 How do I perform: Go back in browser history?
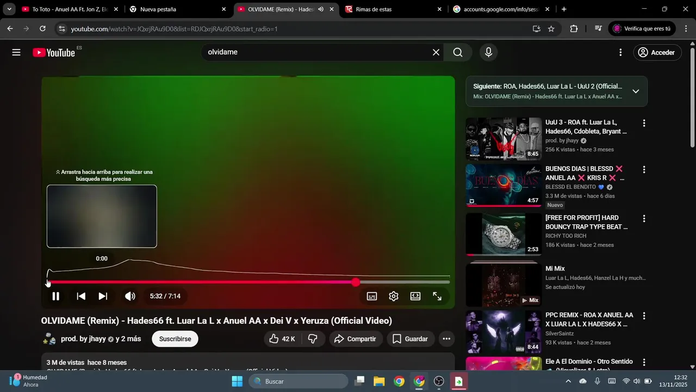pyautogui.click(x=10, y=28)
